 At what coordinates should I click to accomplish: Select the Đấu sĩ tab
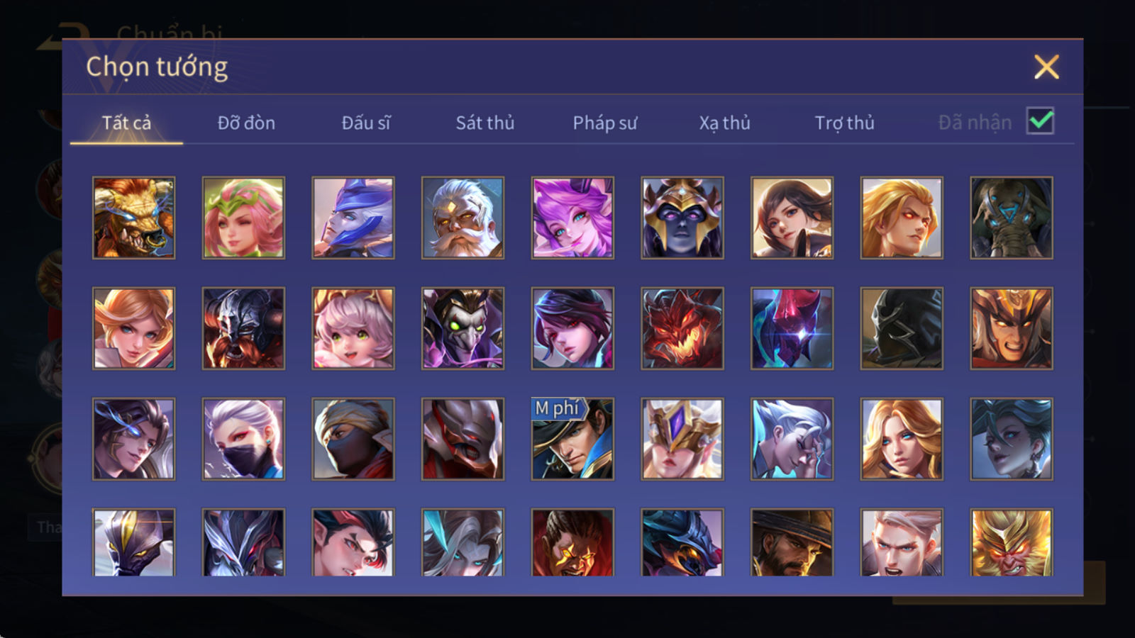[x=365, y=123]
